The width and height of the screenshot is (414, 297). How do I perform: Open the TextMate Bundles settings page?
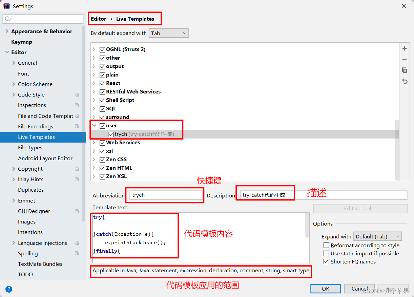coord(40,264)
